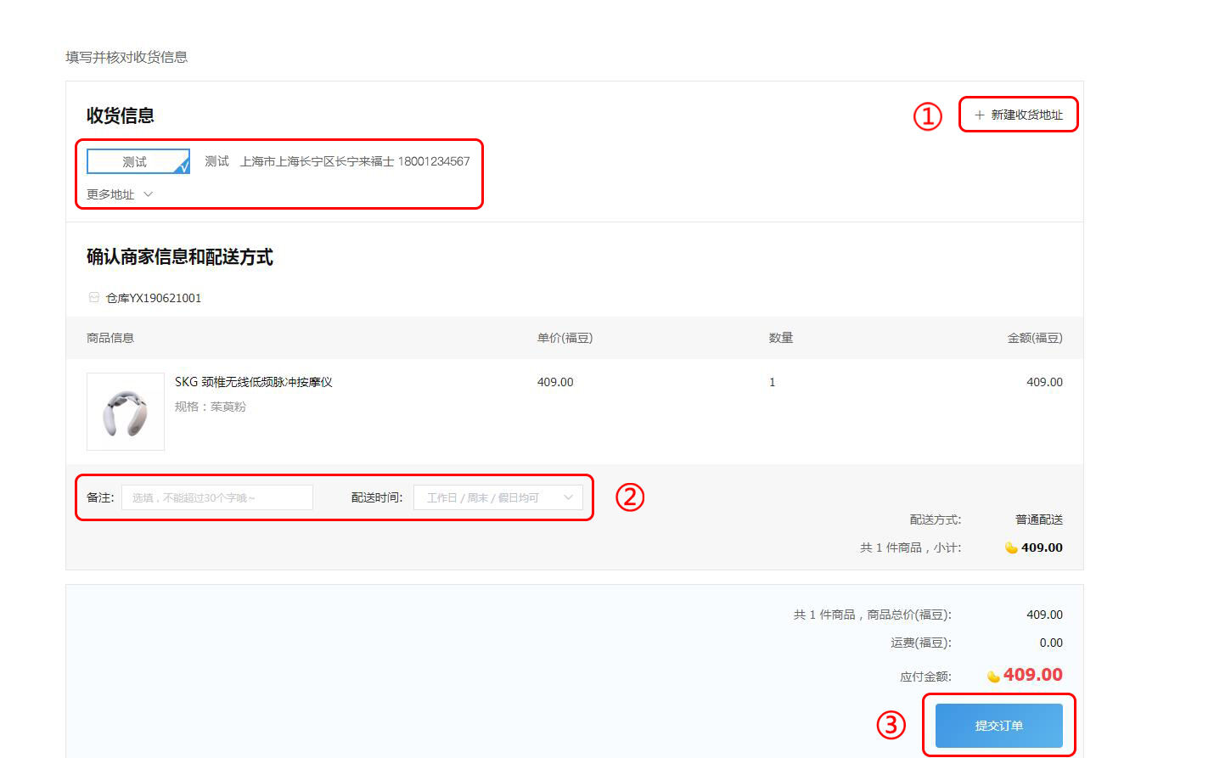The height and width of the screenshot is (758, 1231).
Task: Focus the 备注 remark input field
Action: tap(217, 497)
